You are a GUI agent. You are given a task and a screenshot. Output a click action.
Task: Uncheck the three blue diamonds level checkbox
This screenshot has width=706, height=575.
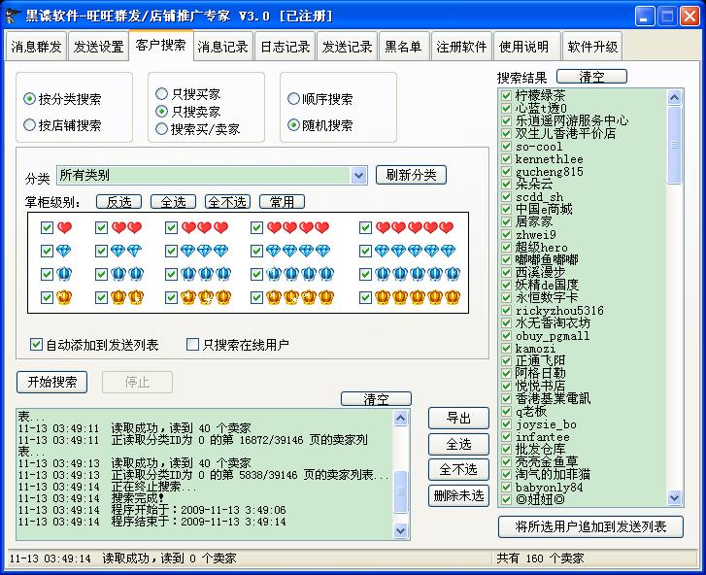coord(171,251)
